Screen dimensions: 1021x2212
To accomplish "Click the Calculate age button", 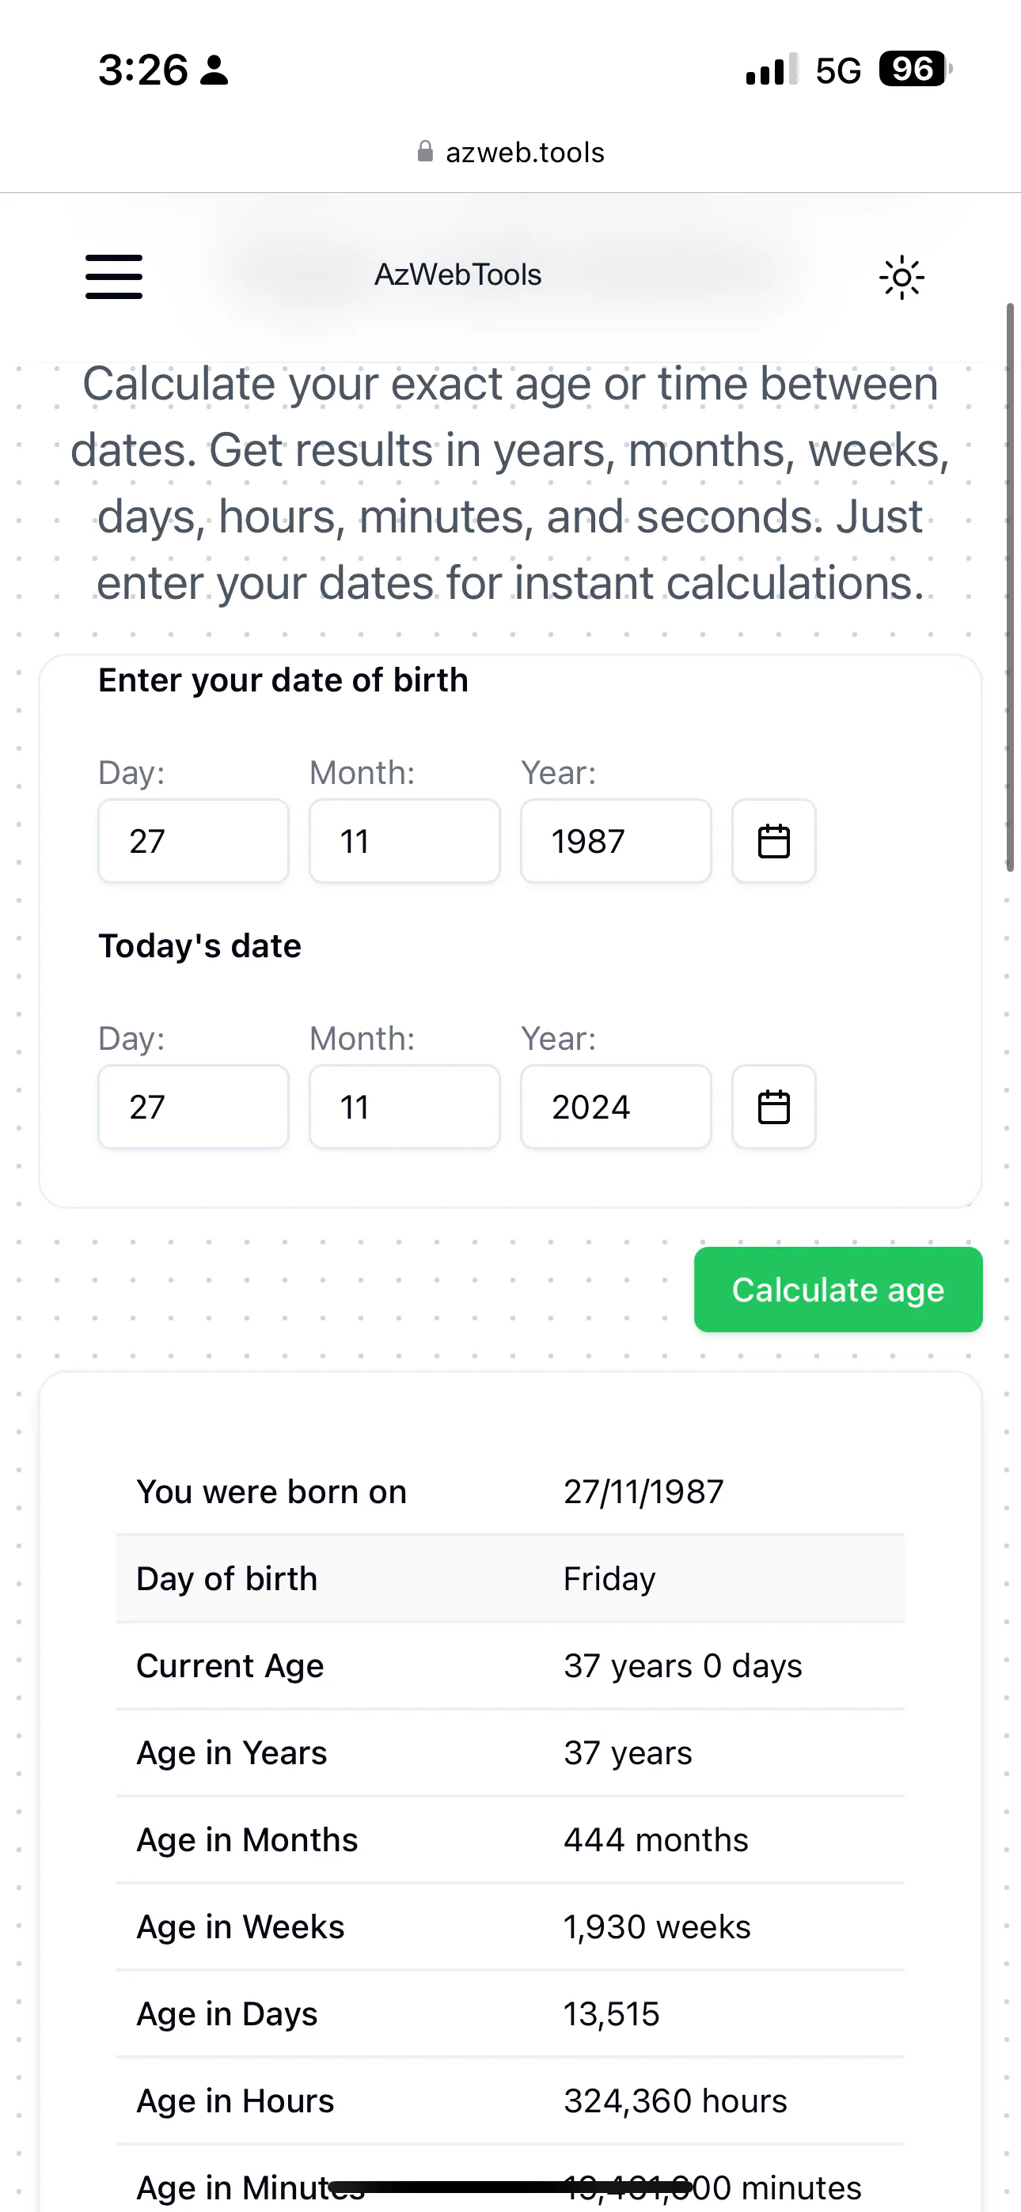I will click(838, 1290).
